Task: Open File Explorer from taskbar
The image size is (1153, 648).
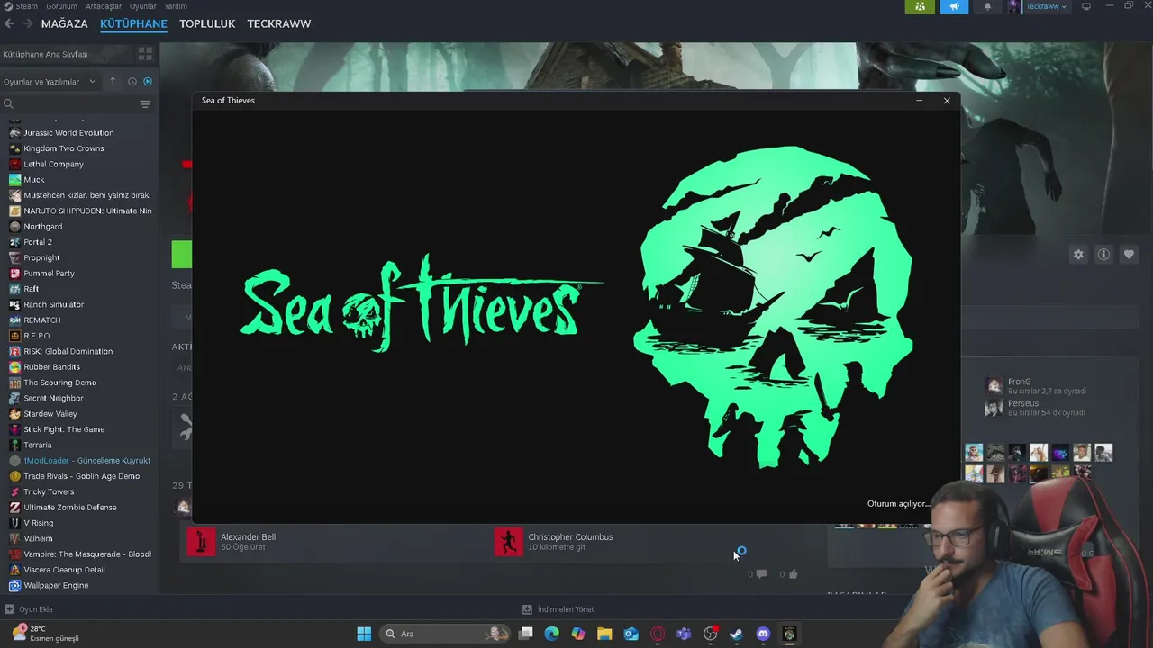Action: coord(604,634)
